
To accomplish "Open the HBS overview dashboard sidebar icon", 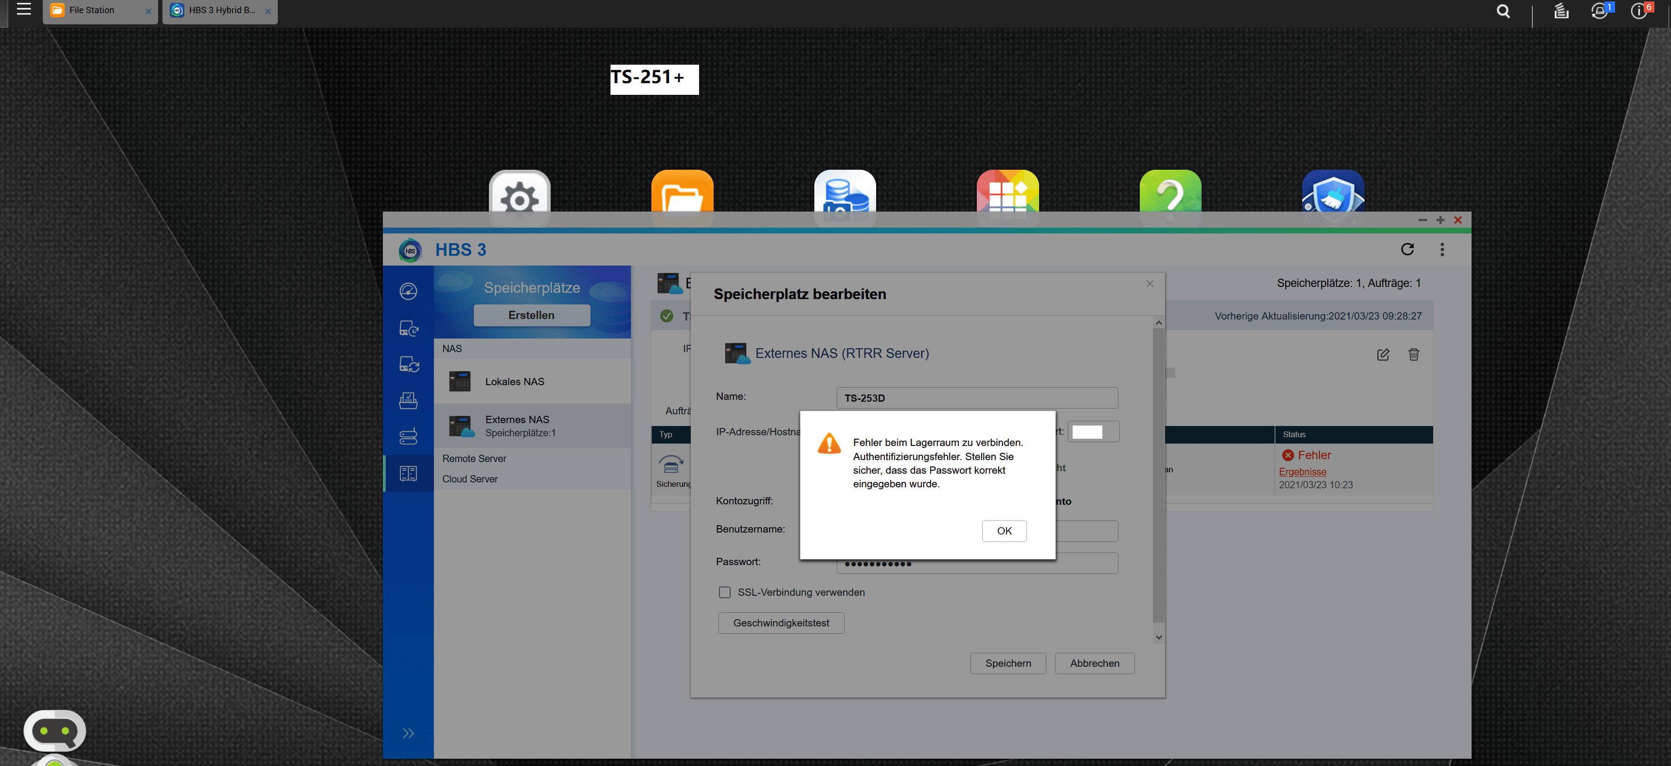I will click(408, 291).
